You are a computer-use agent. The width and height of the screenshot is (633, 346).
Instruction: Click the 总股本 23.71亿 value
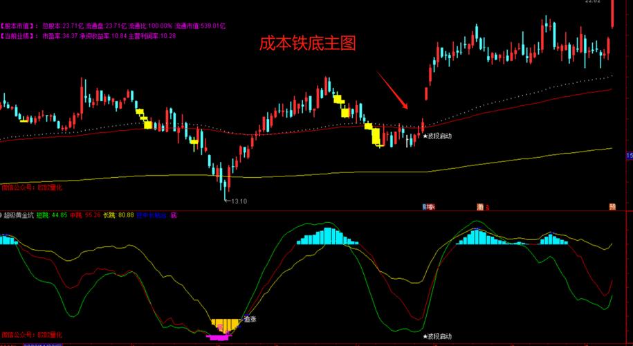click(62, 26)
